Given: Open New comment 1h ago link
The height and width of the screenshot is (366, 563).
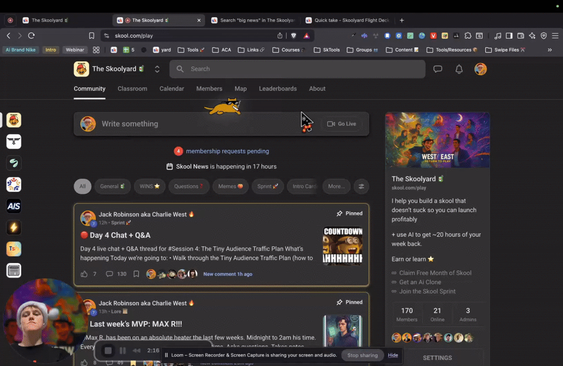Looking at the screenshot, I should pyautogui.click(x=228, y=274).
